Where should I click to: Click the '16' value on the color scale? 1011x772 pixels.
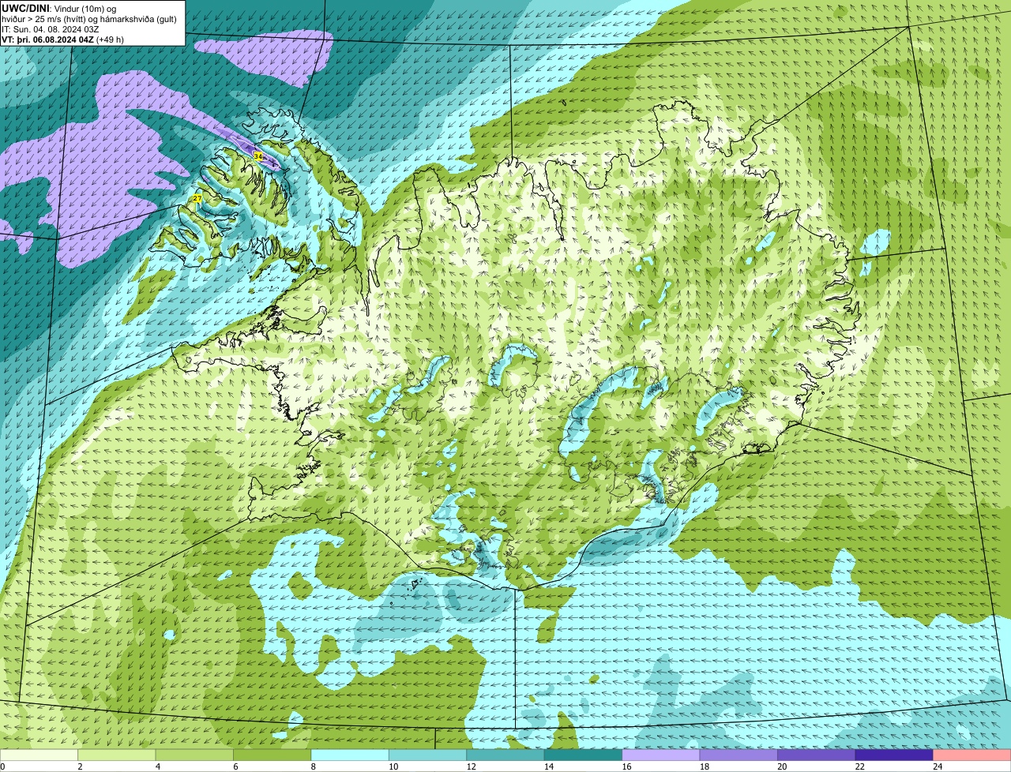626,766
